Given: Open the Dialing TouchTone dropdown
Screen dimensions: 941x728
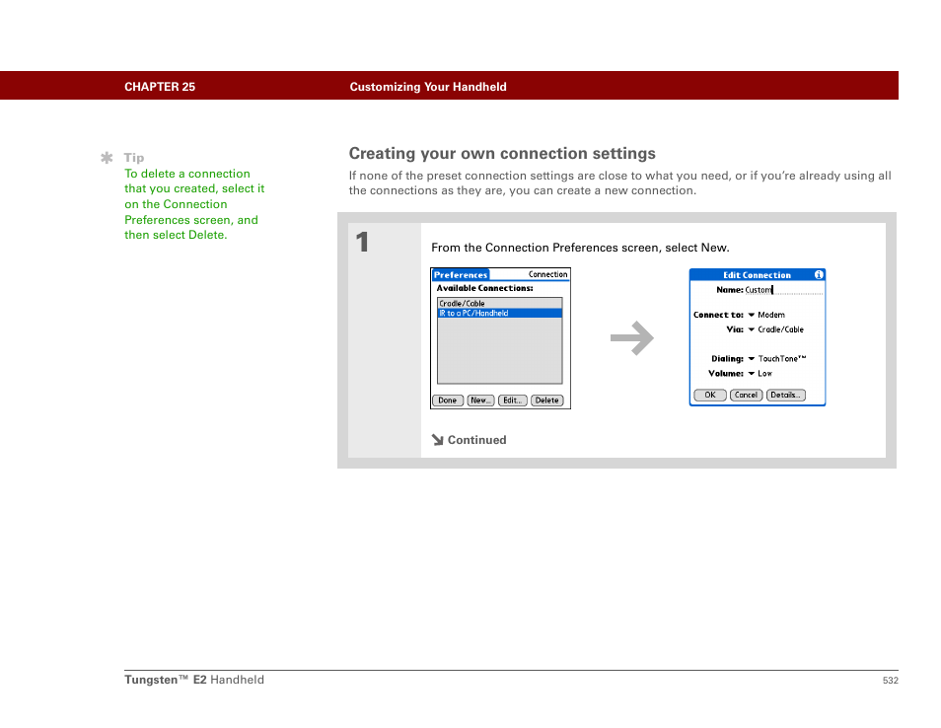Looking at the screenshot, I should tap(776, 359).
